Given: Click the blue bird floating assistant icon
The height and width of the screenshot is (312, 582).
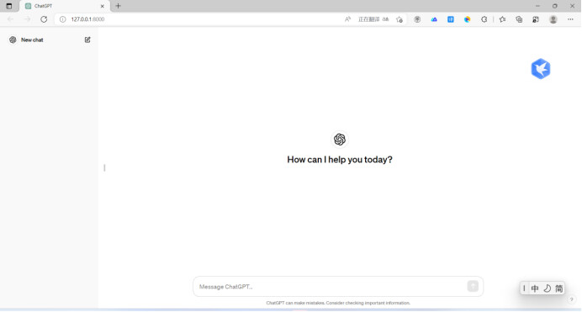Looking at the screenshot, I should pyautogui.click(x=541, y=69).
